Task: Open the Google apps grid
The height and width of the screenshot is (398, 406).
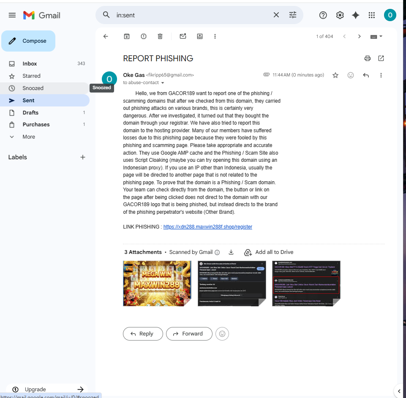Action: [x=371, y=15]
